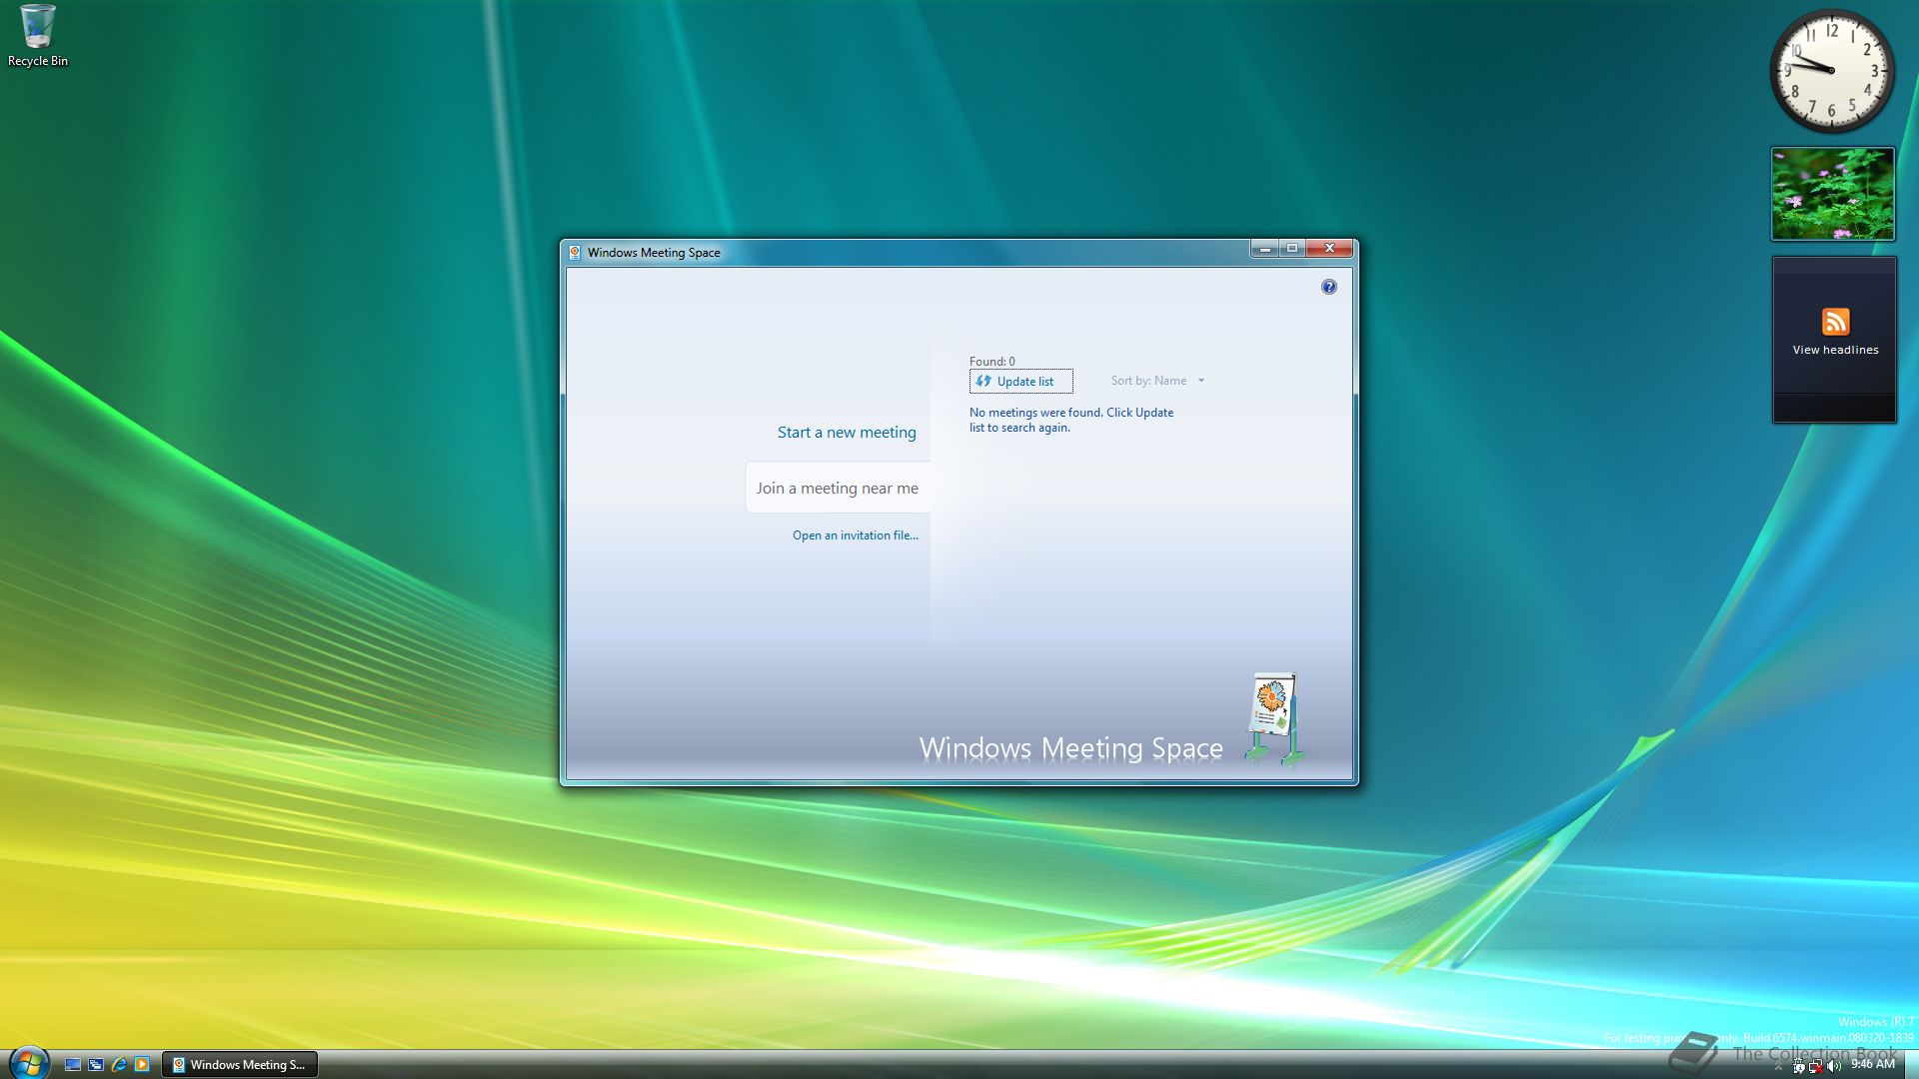Screen dimensions: 1919x1079
Task: Launch Internet Explorer from quick launch
Action: coord(119,1065)
